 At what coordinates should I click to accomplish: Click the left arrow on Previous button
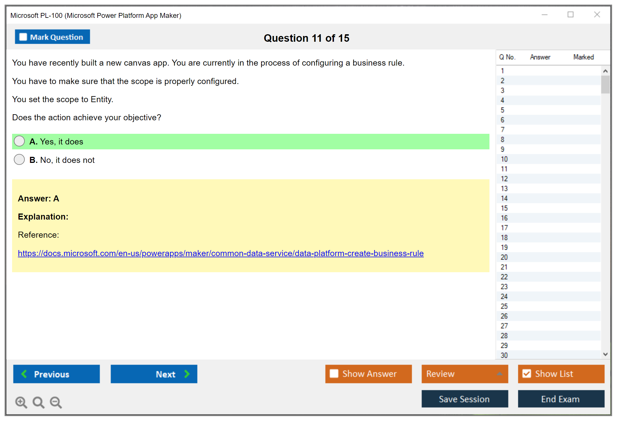coord(24,374)
